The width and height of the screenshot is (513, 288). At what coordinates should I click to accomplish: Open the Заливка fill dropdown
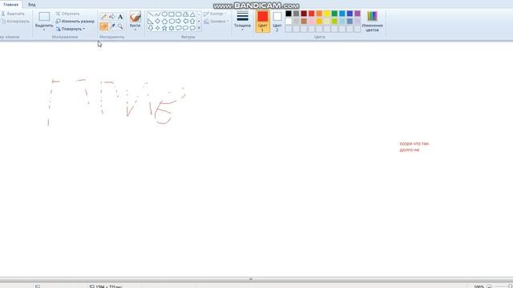click(x=216, y=22)
